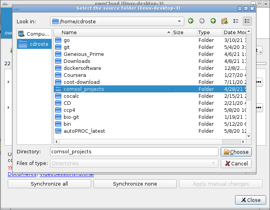Select the git folder icon
270x210 pixels.
[58, 47]
